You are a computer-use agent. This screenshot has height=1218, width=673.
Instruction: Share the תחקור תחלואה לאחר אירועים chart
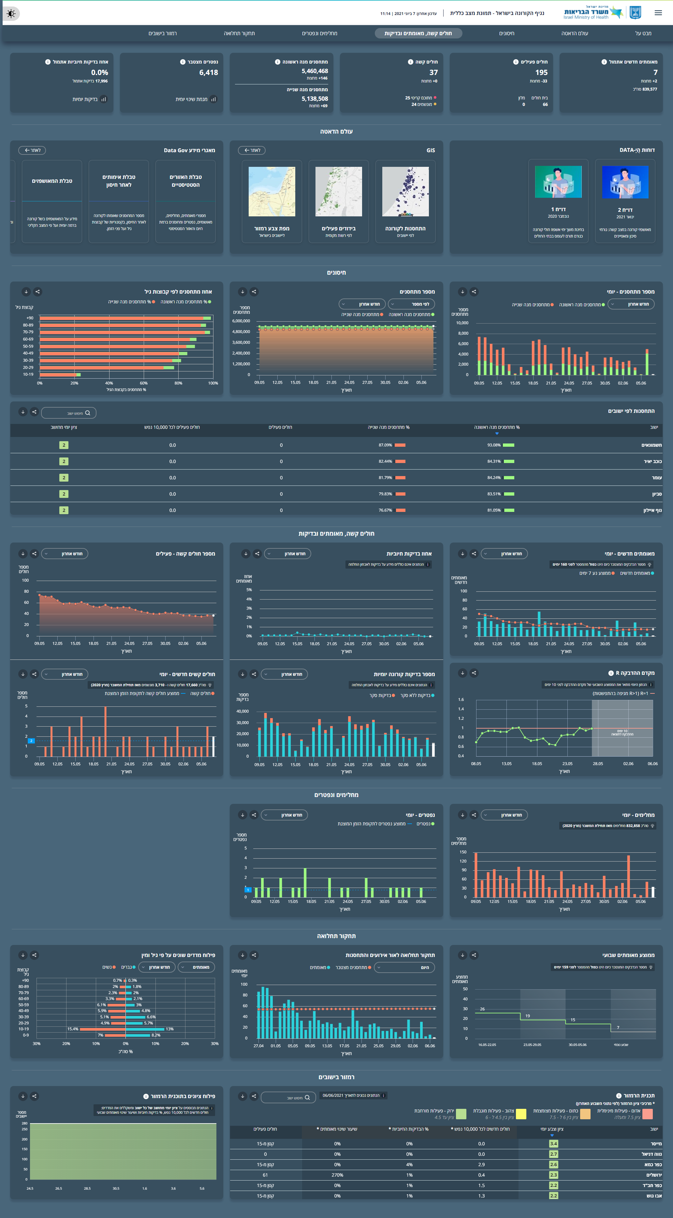(254, 955)
